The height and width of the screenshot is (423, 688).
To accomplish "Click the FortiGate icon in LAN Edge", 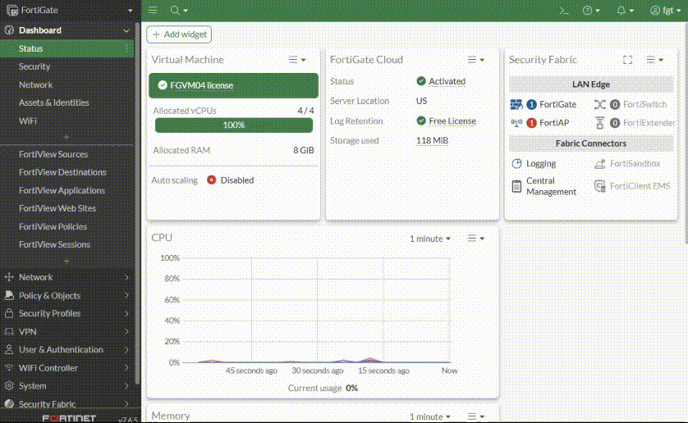I will [516, 104].
